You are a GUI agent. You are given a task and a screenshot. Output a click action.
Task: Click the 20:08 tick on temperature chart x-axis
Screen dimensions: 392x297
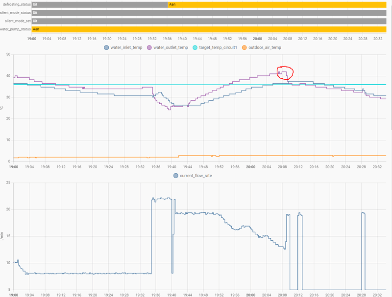282,167
